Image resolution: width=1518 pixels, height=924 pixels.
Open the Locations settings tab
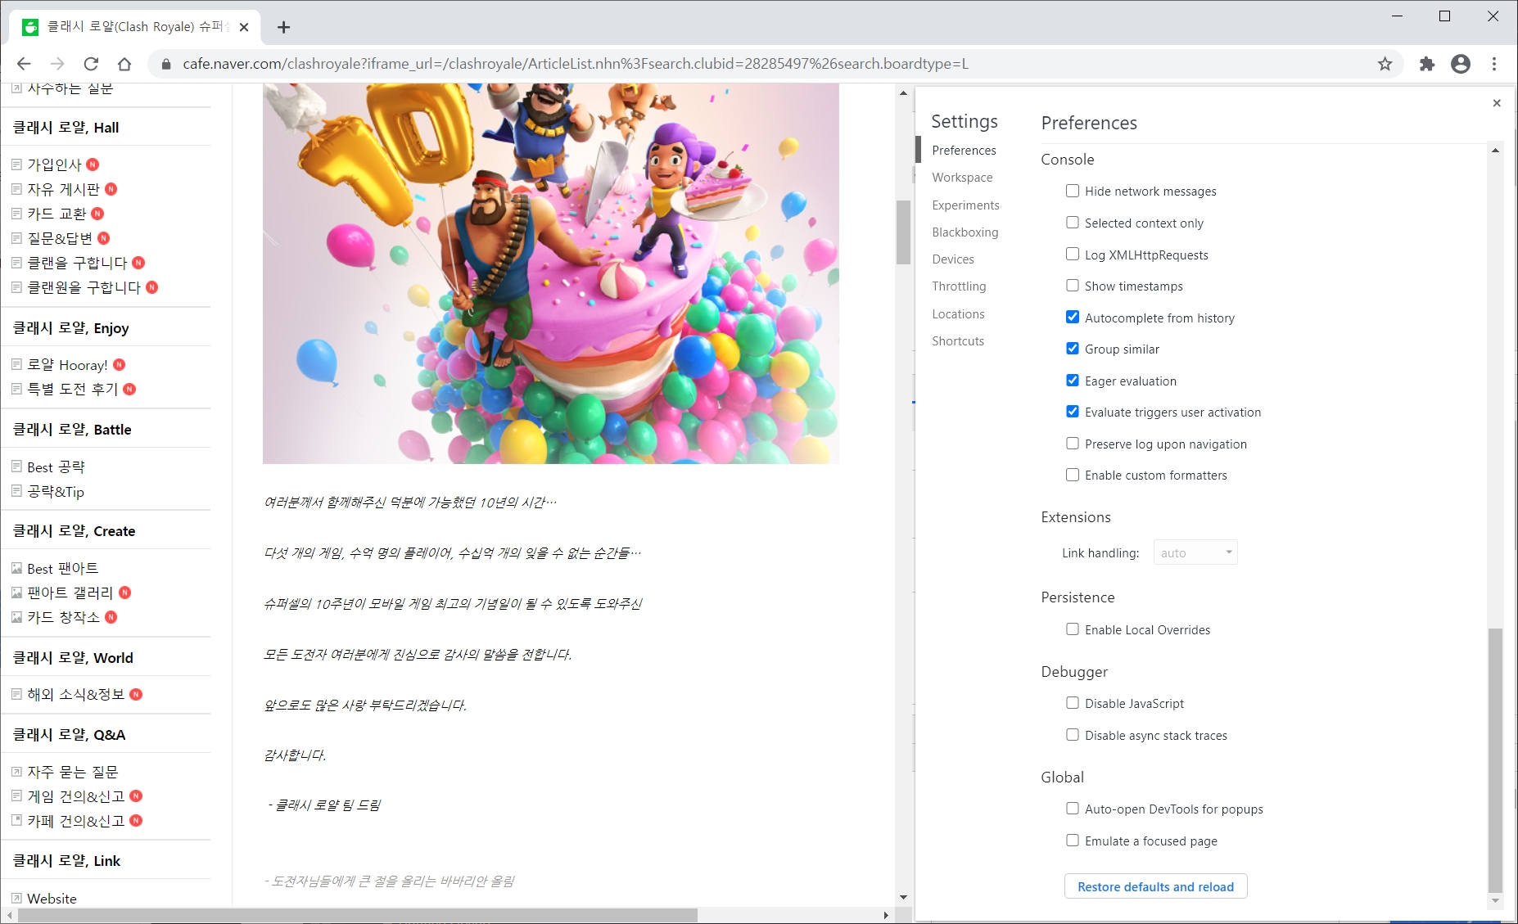coord(958,314)
